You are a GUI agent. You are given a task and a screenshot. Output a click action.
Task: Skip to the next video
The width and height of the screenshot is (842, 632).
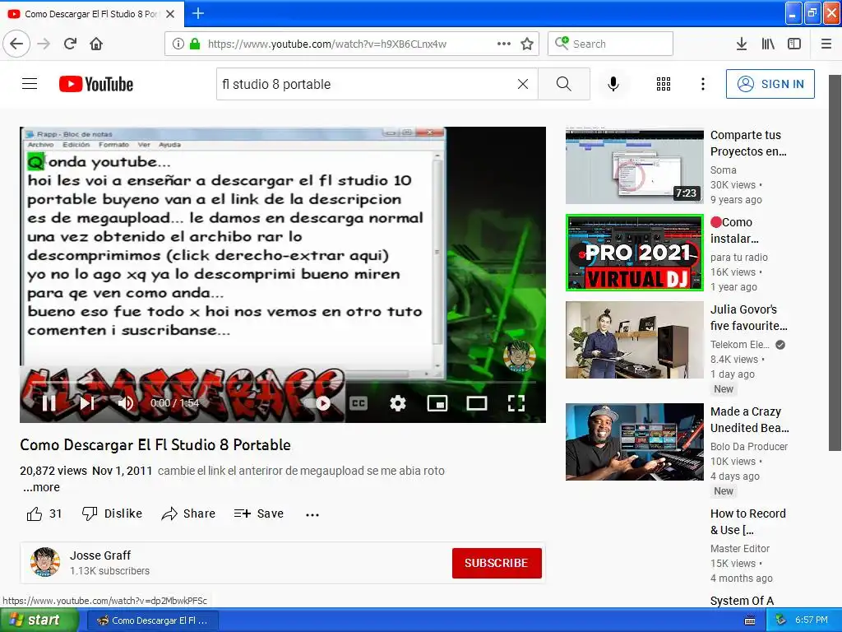pyautogui.click(x=87, y=403)
